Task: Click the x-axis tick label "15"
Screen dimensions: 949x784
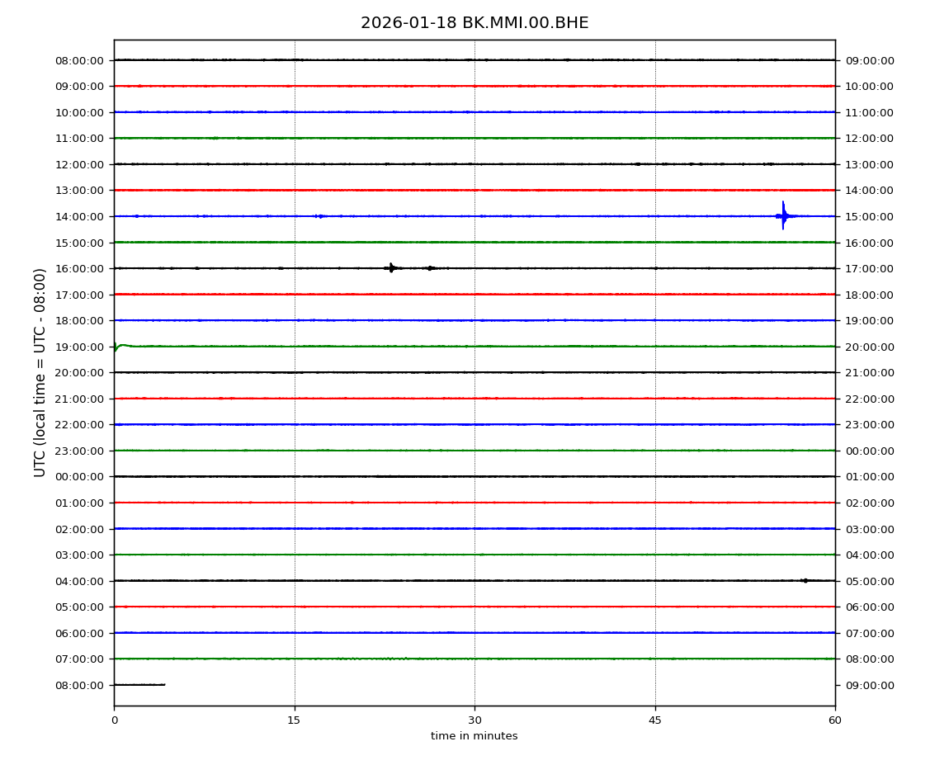Action: click(294, 720)
